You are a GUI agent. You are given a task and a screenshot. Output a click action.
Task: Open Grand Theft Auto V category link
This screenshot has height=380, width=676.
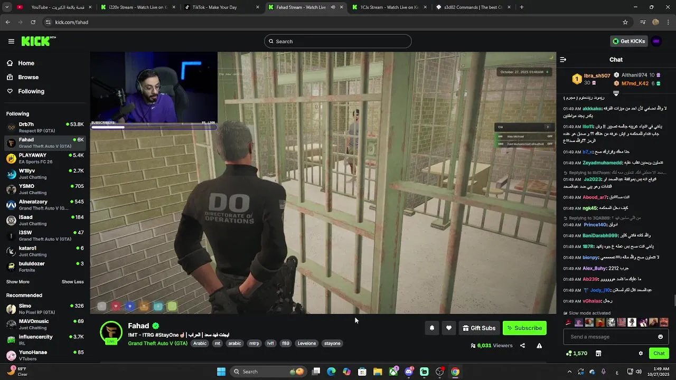pos(157,343)
